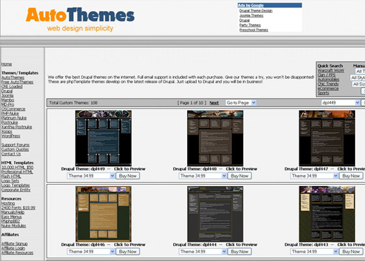Open WordPress themes link

(x=10, y=136)
